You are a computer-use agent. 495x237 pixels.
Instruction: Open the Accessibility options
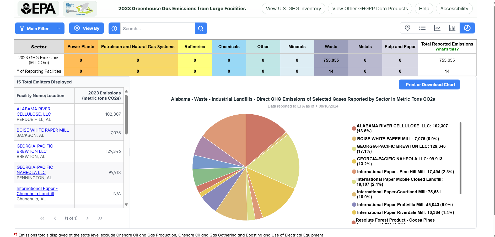coord(454,8)
